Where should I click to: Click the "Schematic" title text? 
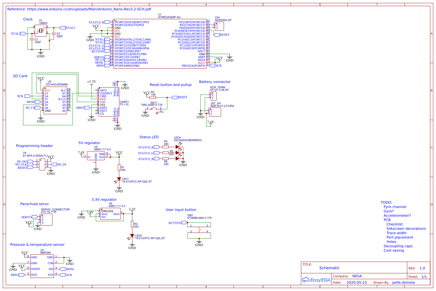click(x=329, y=268)
